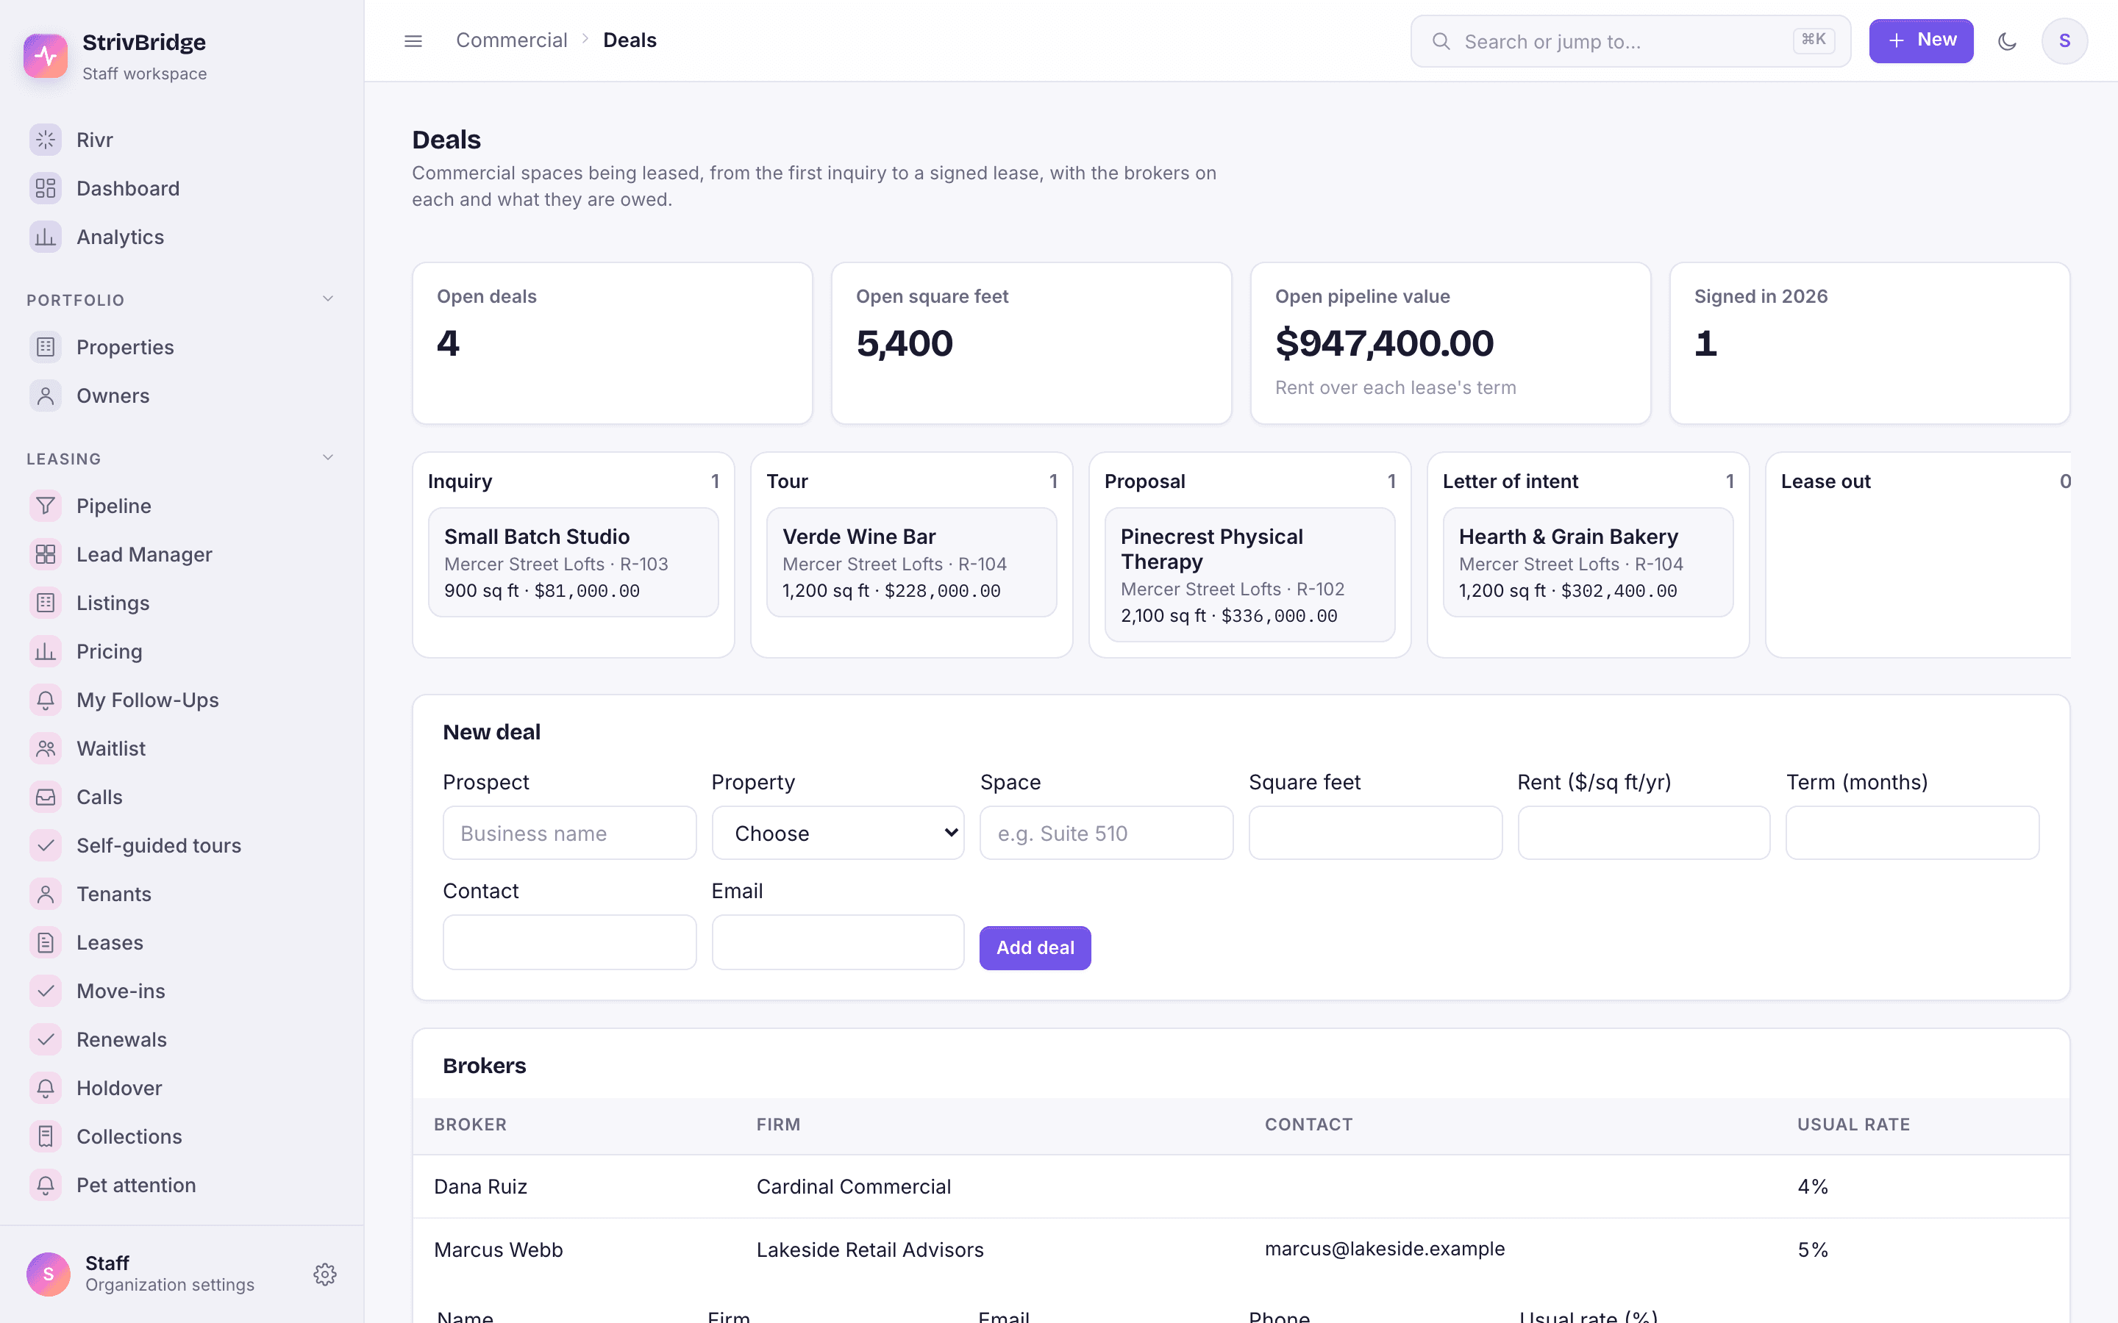Open Pinecrest Physical Therapy deal card

tap(1249, 575)
